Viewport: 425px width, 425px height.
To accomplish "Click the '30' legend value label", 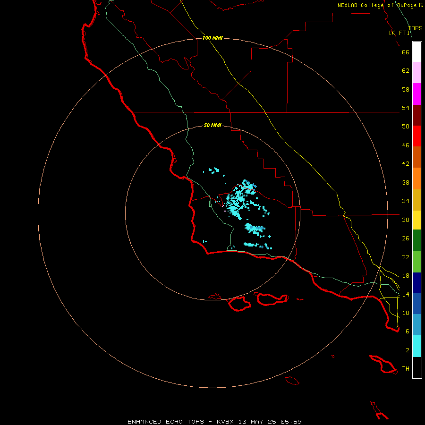I will (406, 220).
